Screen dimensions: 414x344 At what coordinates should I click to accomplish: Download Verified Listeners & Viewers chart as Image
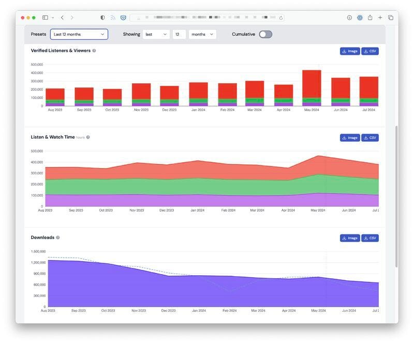coord(350,51)
